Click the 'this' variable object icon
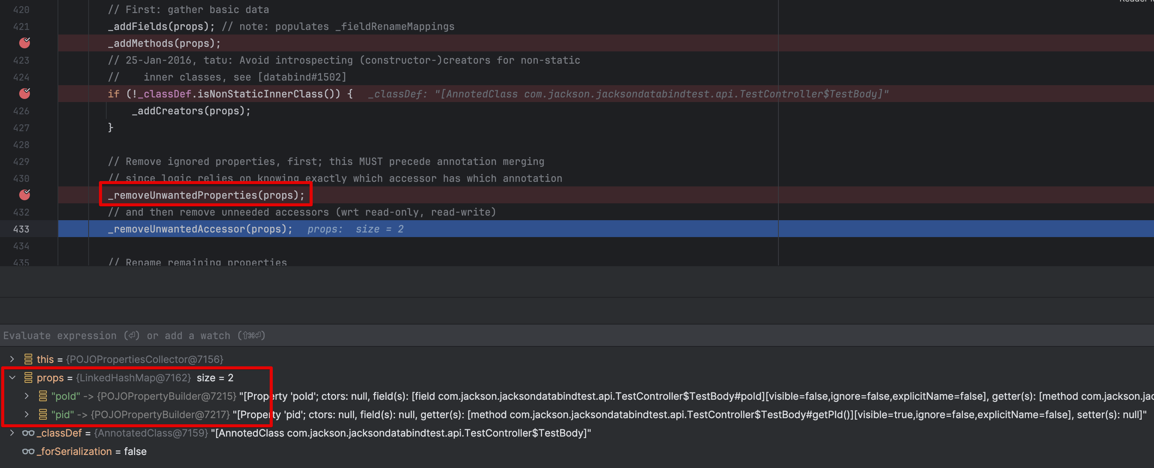This screenshot has width=1154, height=468. [28, 359]
